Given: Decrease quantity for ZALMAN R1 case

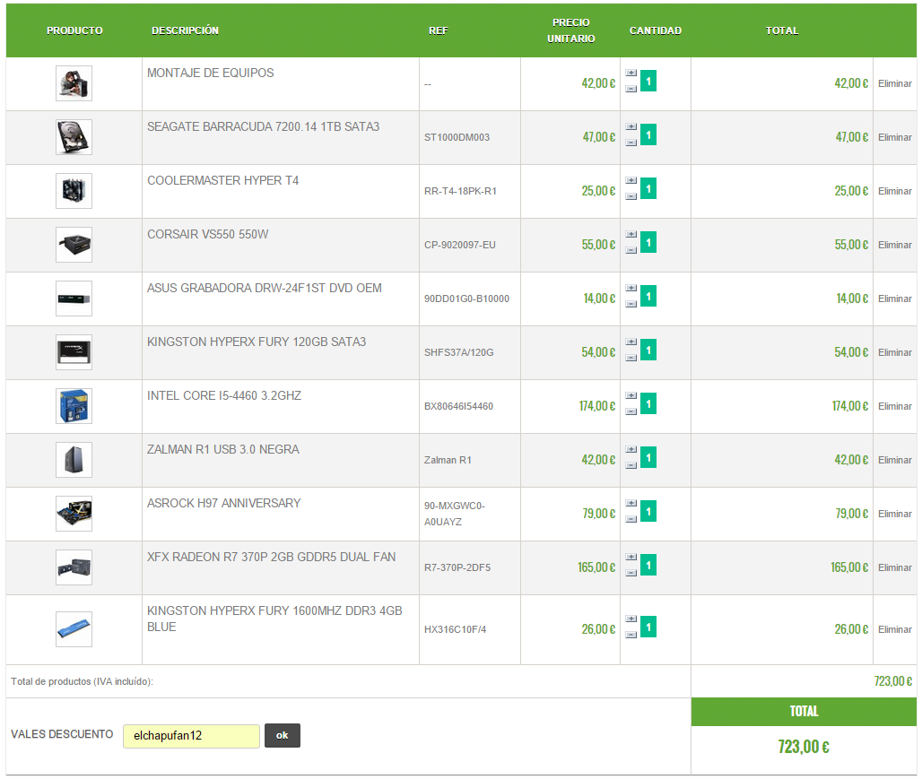Looking at the screenshot, I should pyautogui.click(x=631, y=465).
